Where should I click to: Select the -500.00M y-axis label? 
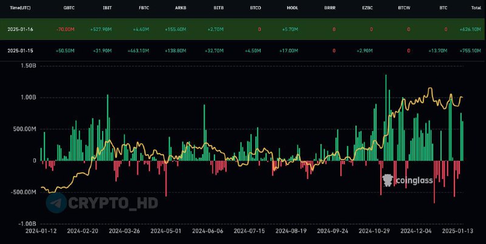(23, 192)
